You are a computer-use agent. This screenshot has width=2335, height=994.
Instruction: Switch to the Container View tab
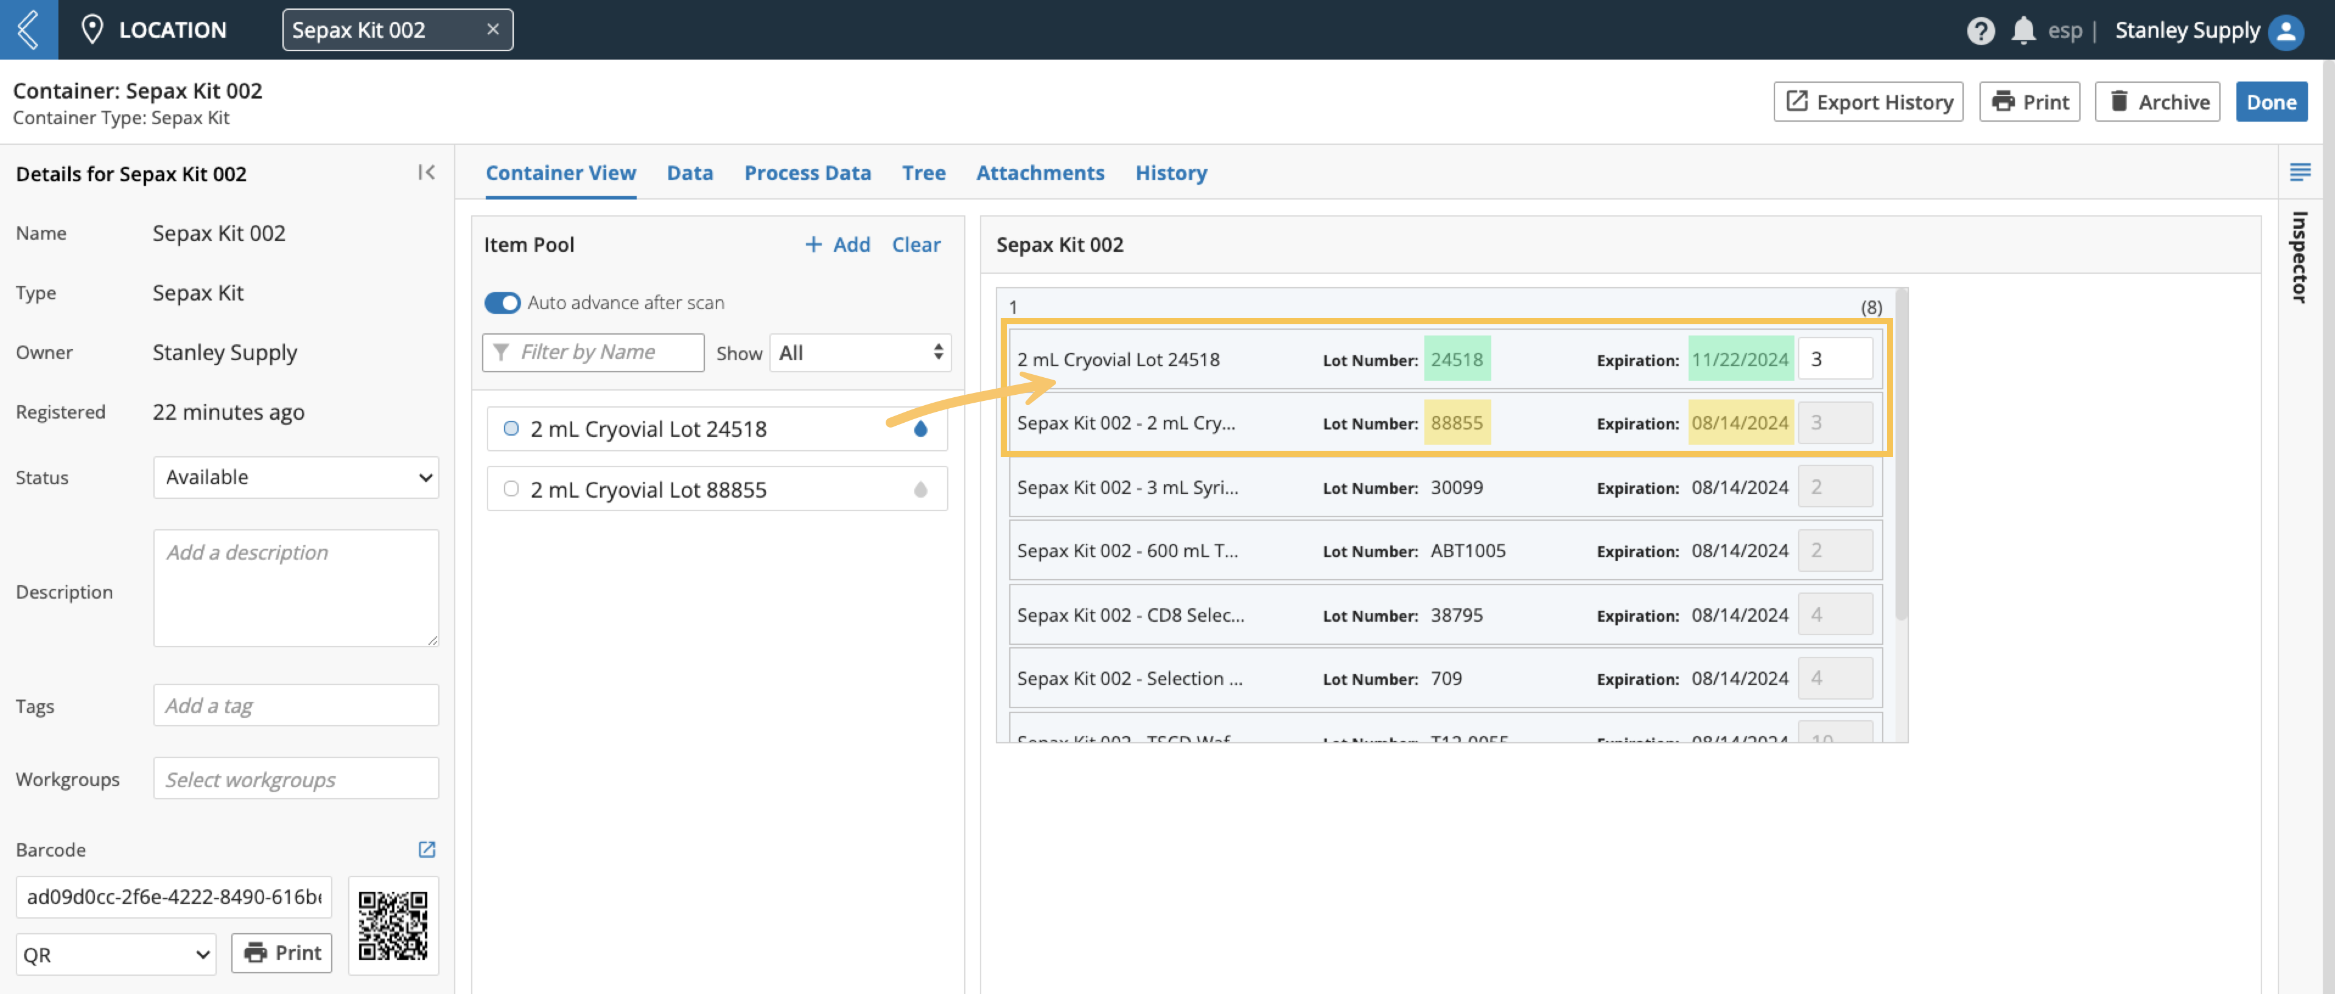point(560,172)
